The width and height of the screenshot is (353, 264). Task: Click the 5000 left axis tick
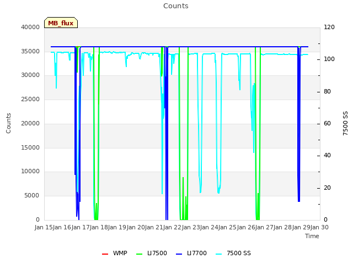coord(32,196)
